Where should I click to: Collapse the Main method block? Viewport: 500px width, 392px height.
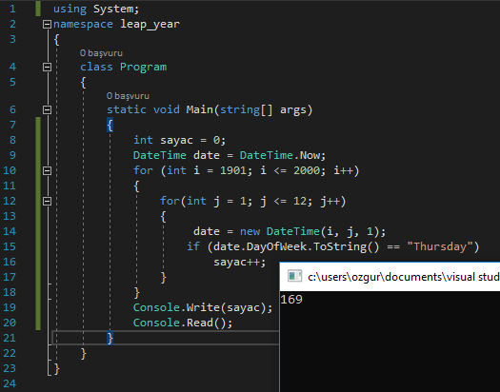[x=47, y=109]
